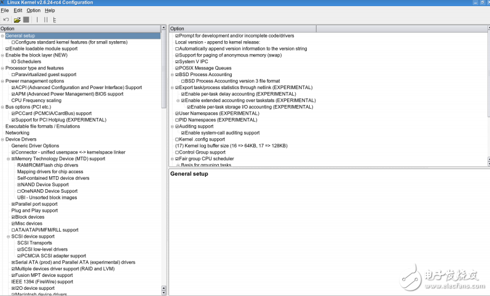Collapse BSD Process Accounting node

172,75
